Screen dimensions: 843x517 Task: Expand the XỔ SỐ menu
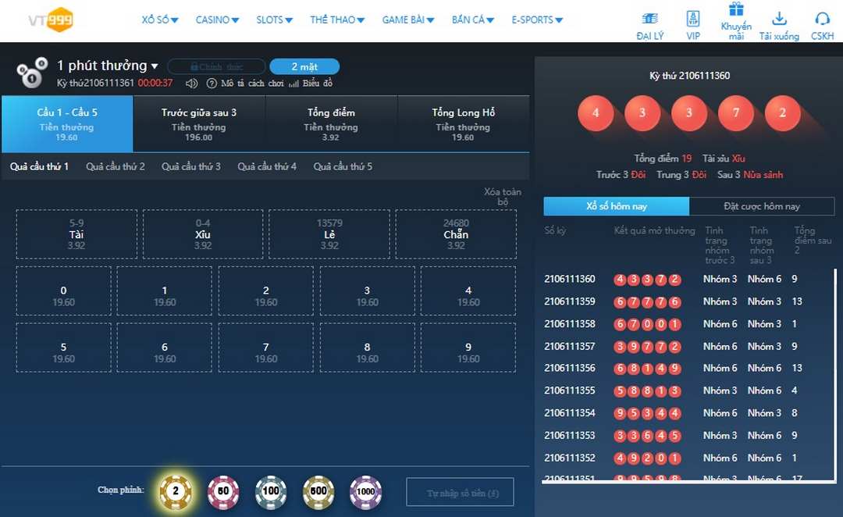point(160,20)
